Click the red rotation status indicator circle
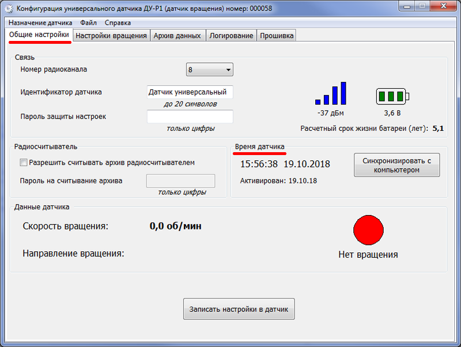 click(368, 230)
